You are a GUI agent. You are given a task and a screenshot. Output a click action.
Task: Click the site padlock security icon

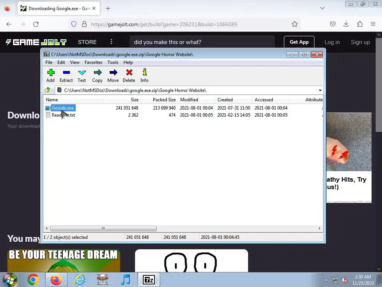pyautogui.click(x=84, y=24)
